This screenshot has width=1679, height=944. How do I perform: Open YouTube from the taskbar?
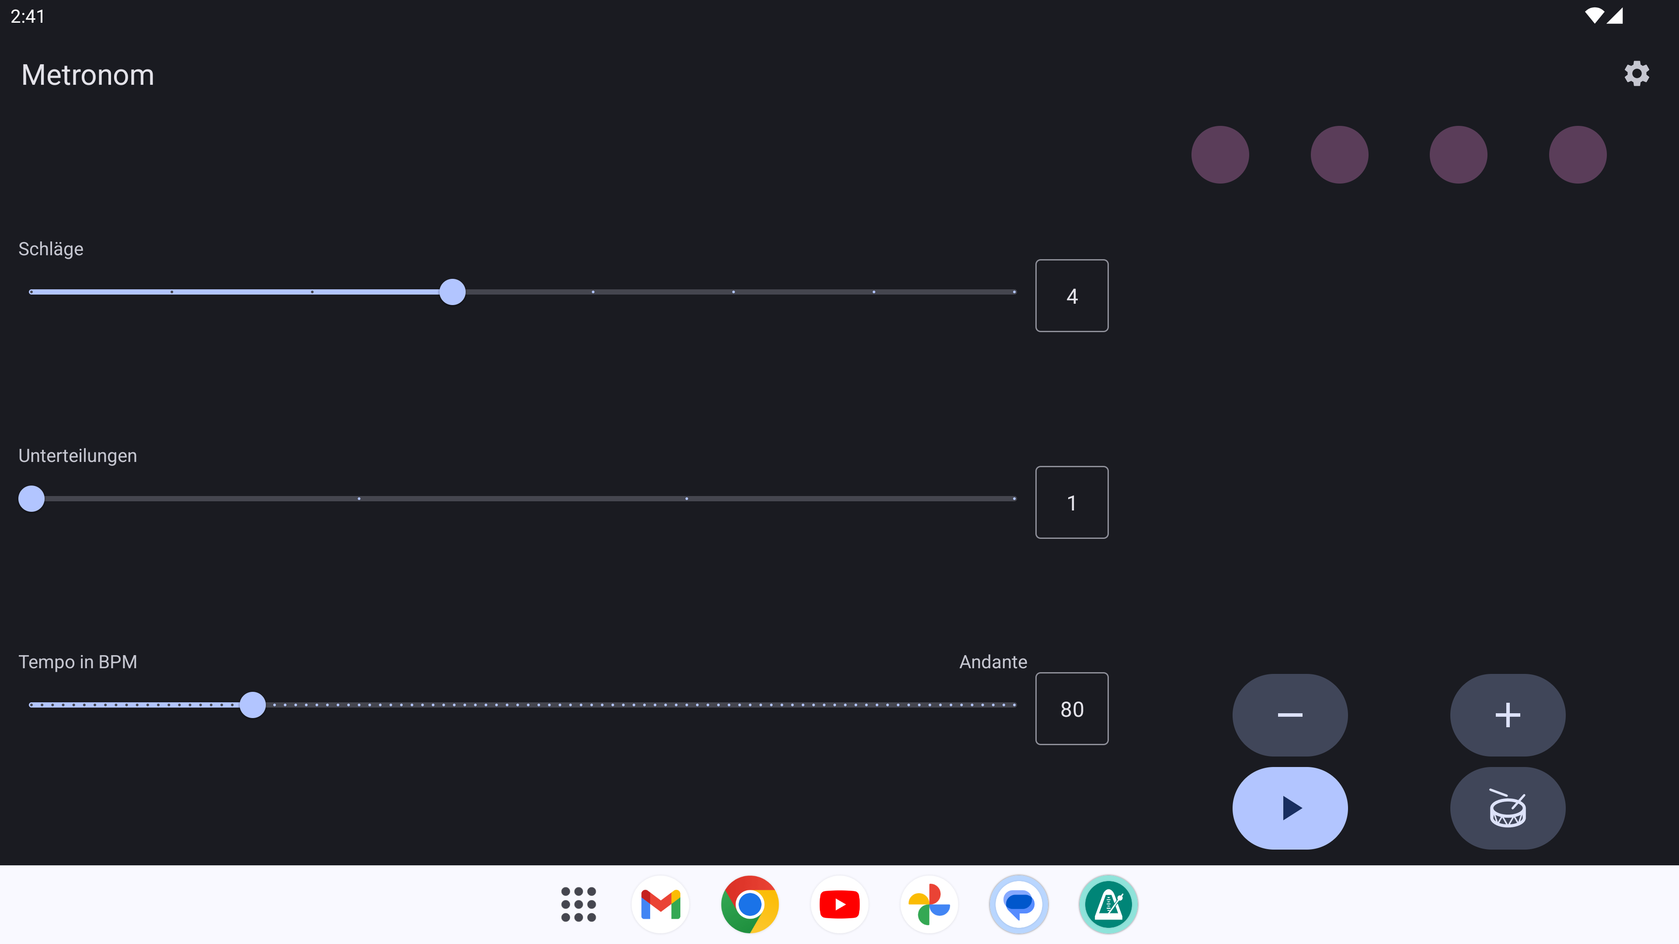(839, 904)
